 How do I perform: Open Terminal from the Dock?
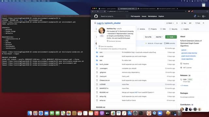[x=141, y=113]
